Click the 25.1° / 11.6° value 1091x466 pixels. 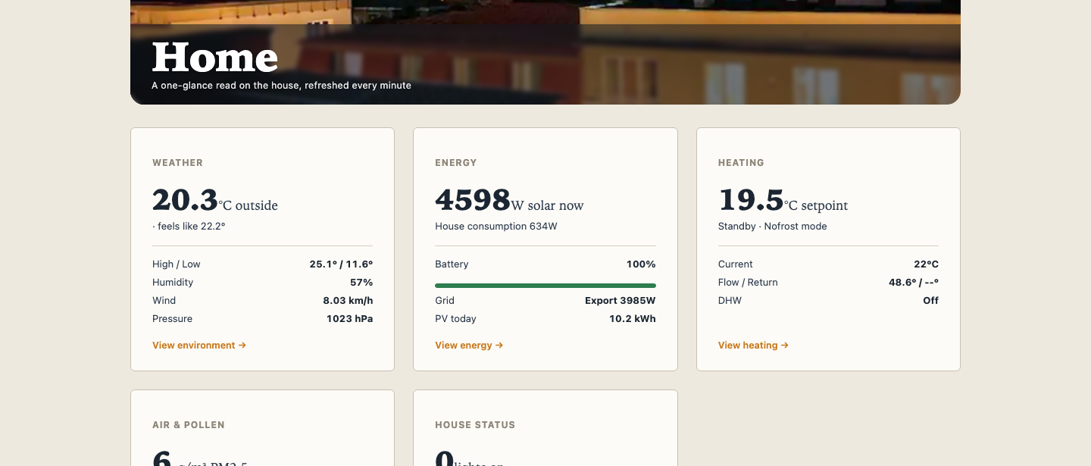(341, 264)
